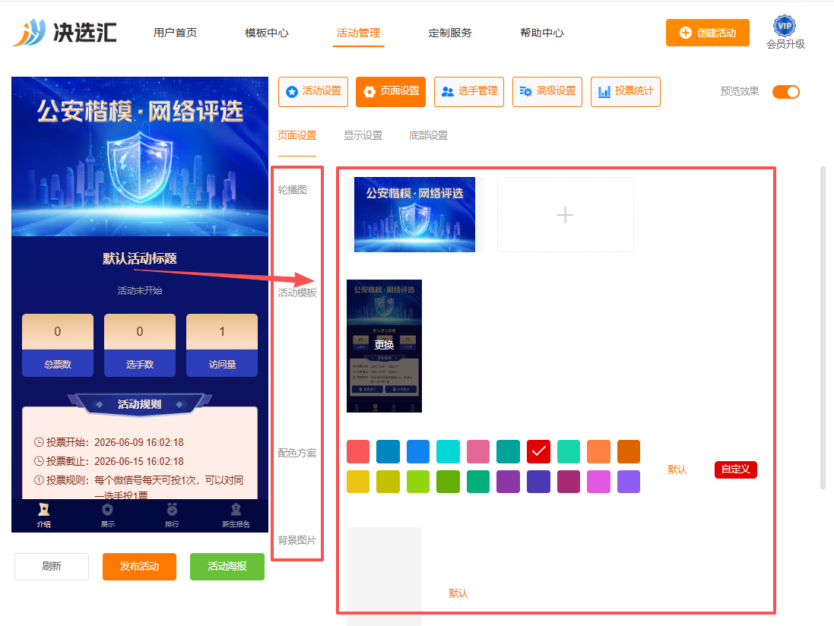
Task: Switch to the 页面设置 sub-tab
Action: (x=296, y=135)
